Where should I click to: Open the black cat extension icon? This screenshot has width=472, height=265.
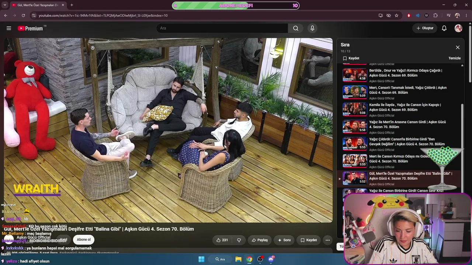pos(427,15)
